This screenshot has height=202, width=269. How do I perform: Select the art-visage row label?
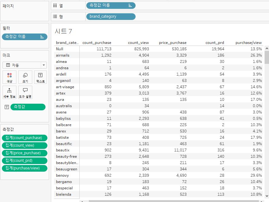click(65, 87)
